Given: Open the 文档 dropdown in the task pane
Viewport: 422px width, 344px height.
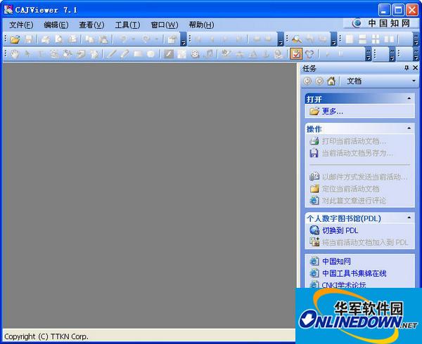Looking at the screenshot, I should [414, 81].
